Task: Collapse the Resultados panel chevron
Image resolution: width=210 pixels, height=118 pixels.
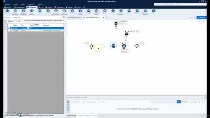Action: 202,98
